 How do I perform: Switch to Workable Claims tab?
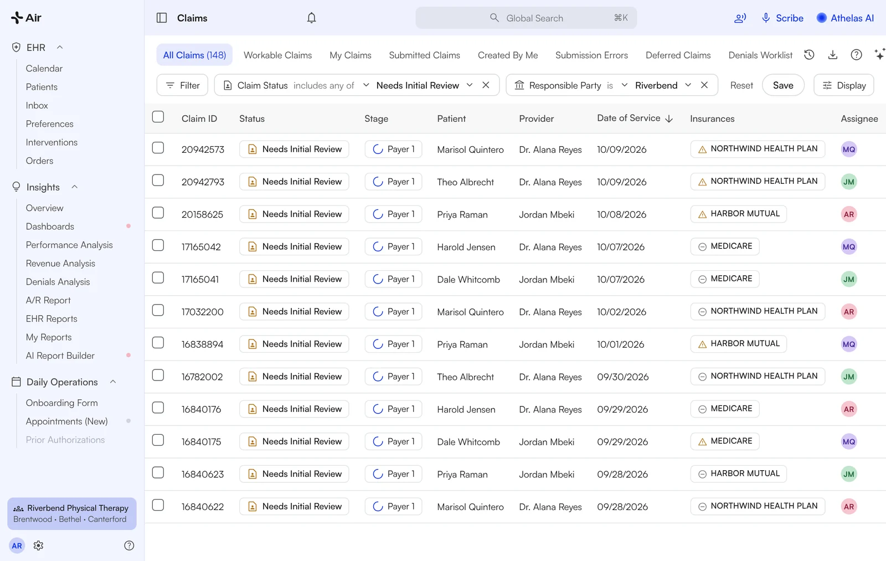point(277,55)
